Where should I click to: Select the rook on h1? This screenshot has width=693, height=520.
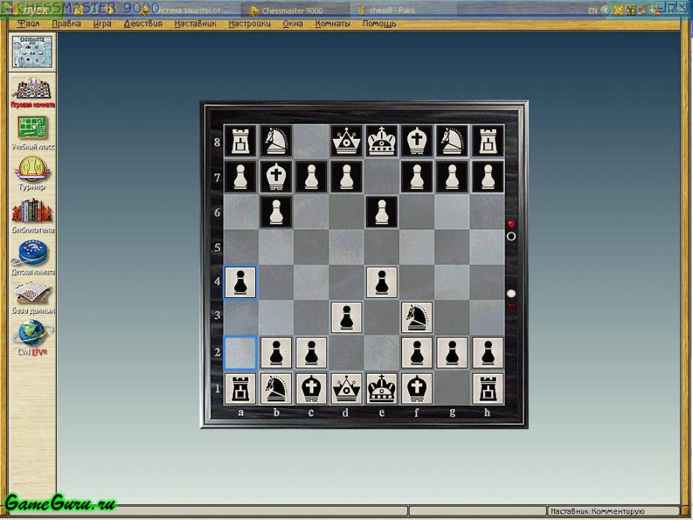(488, 389)
